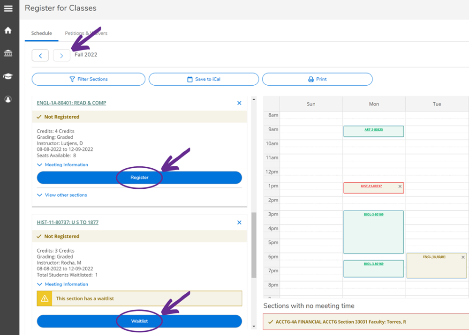Go to Home via sidebar house icon
The image size is (469, 335).
point(8,30)
